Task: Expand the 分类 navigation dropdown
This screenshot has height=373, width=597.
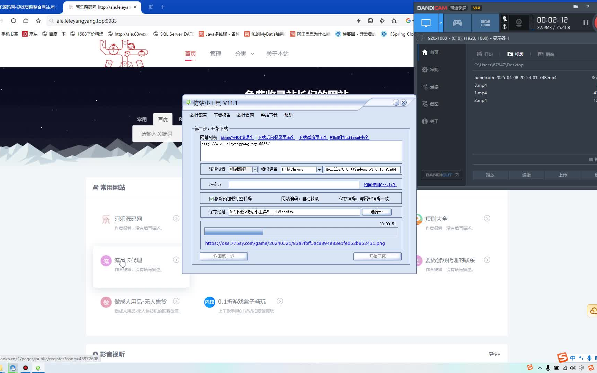Action: pos(245,54)
